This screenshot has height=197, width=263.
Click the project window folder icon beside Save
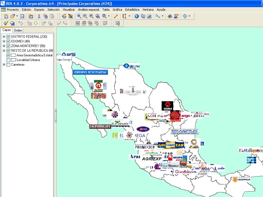pos(30,16)
